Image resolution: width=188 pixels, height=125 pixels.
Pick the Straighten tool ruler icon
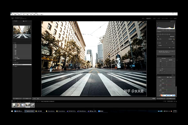158,43
